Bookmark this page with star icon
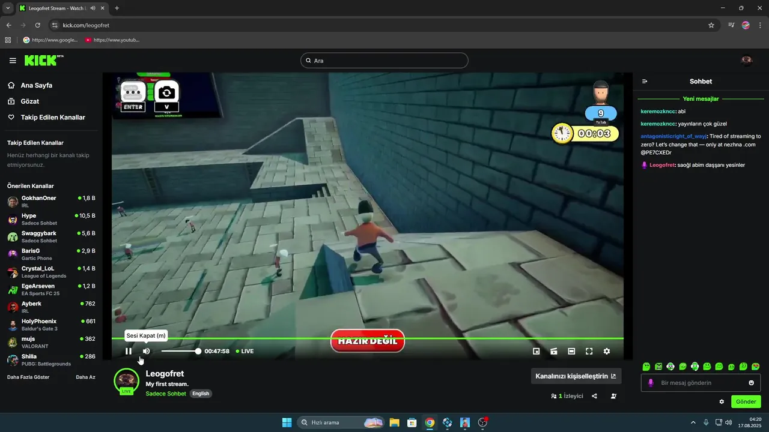The height and width of the screenshot is (432, 769). point(711,25)
